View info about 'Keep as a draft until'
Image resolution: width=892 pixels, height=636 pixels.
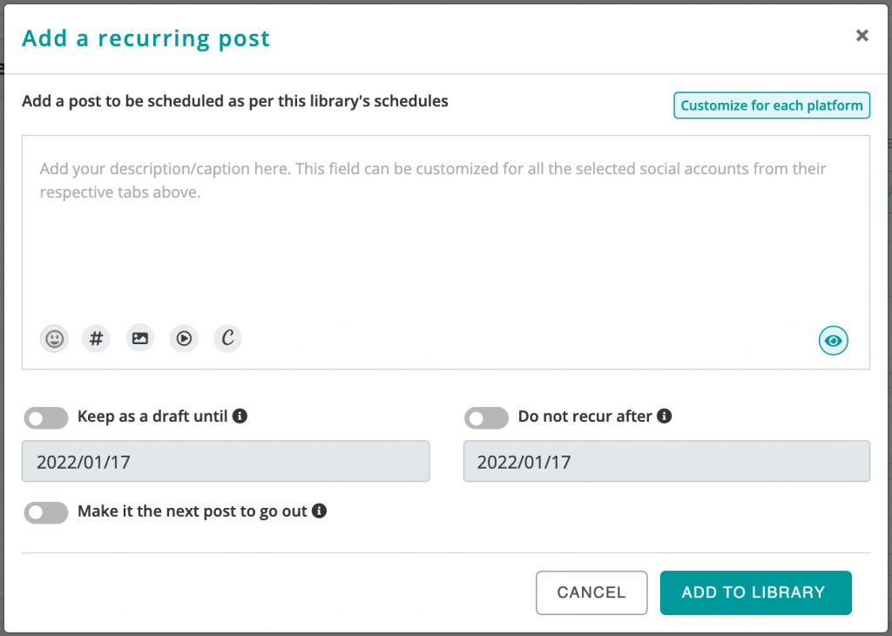240,416
